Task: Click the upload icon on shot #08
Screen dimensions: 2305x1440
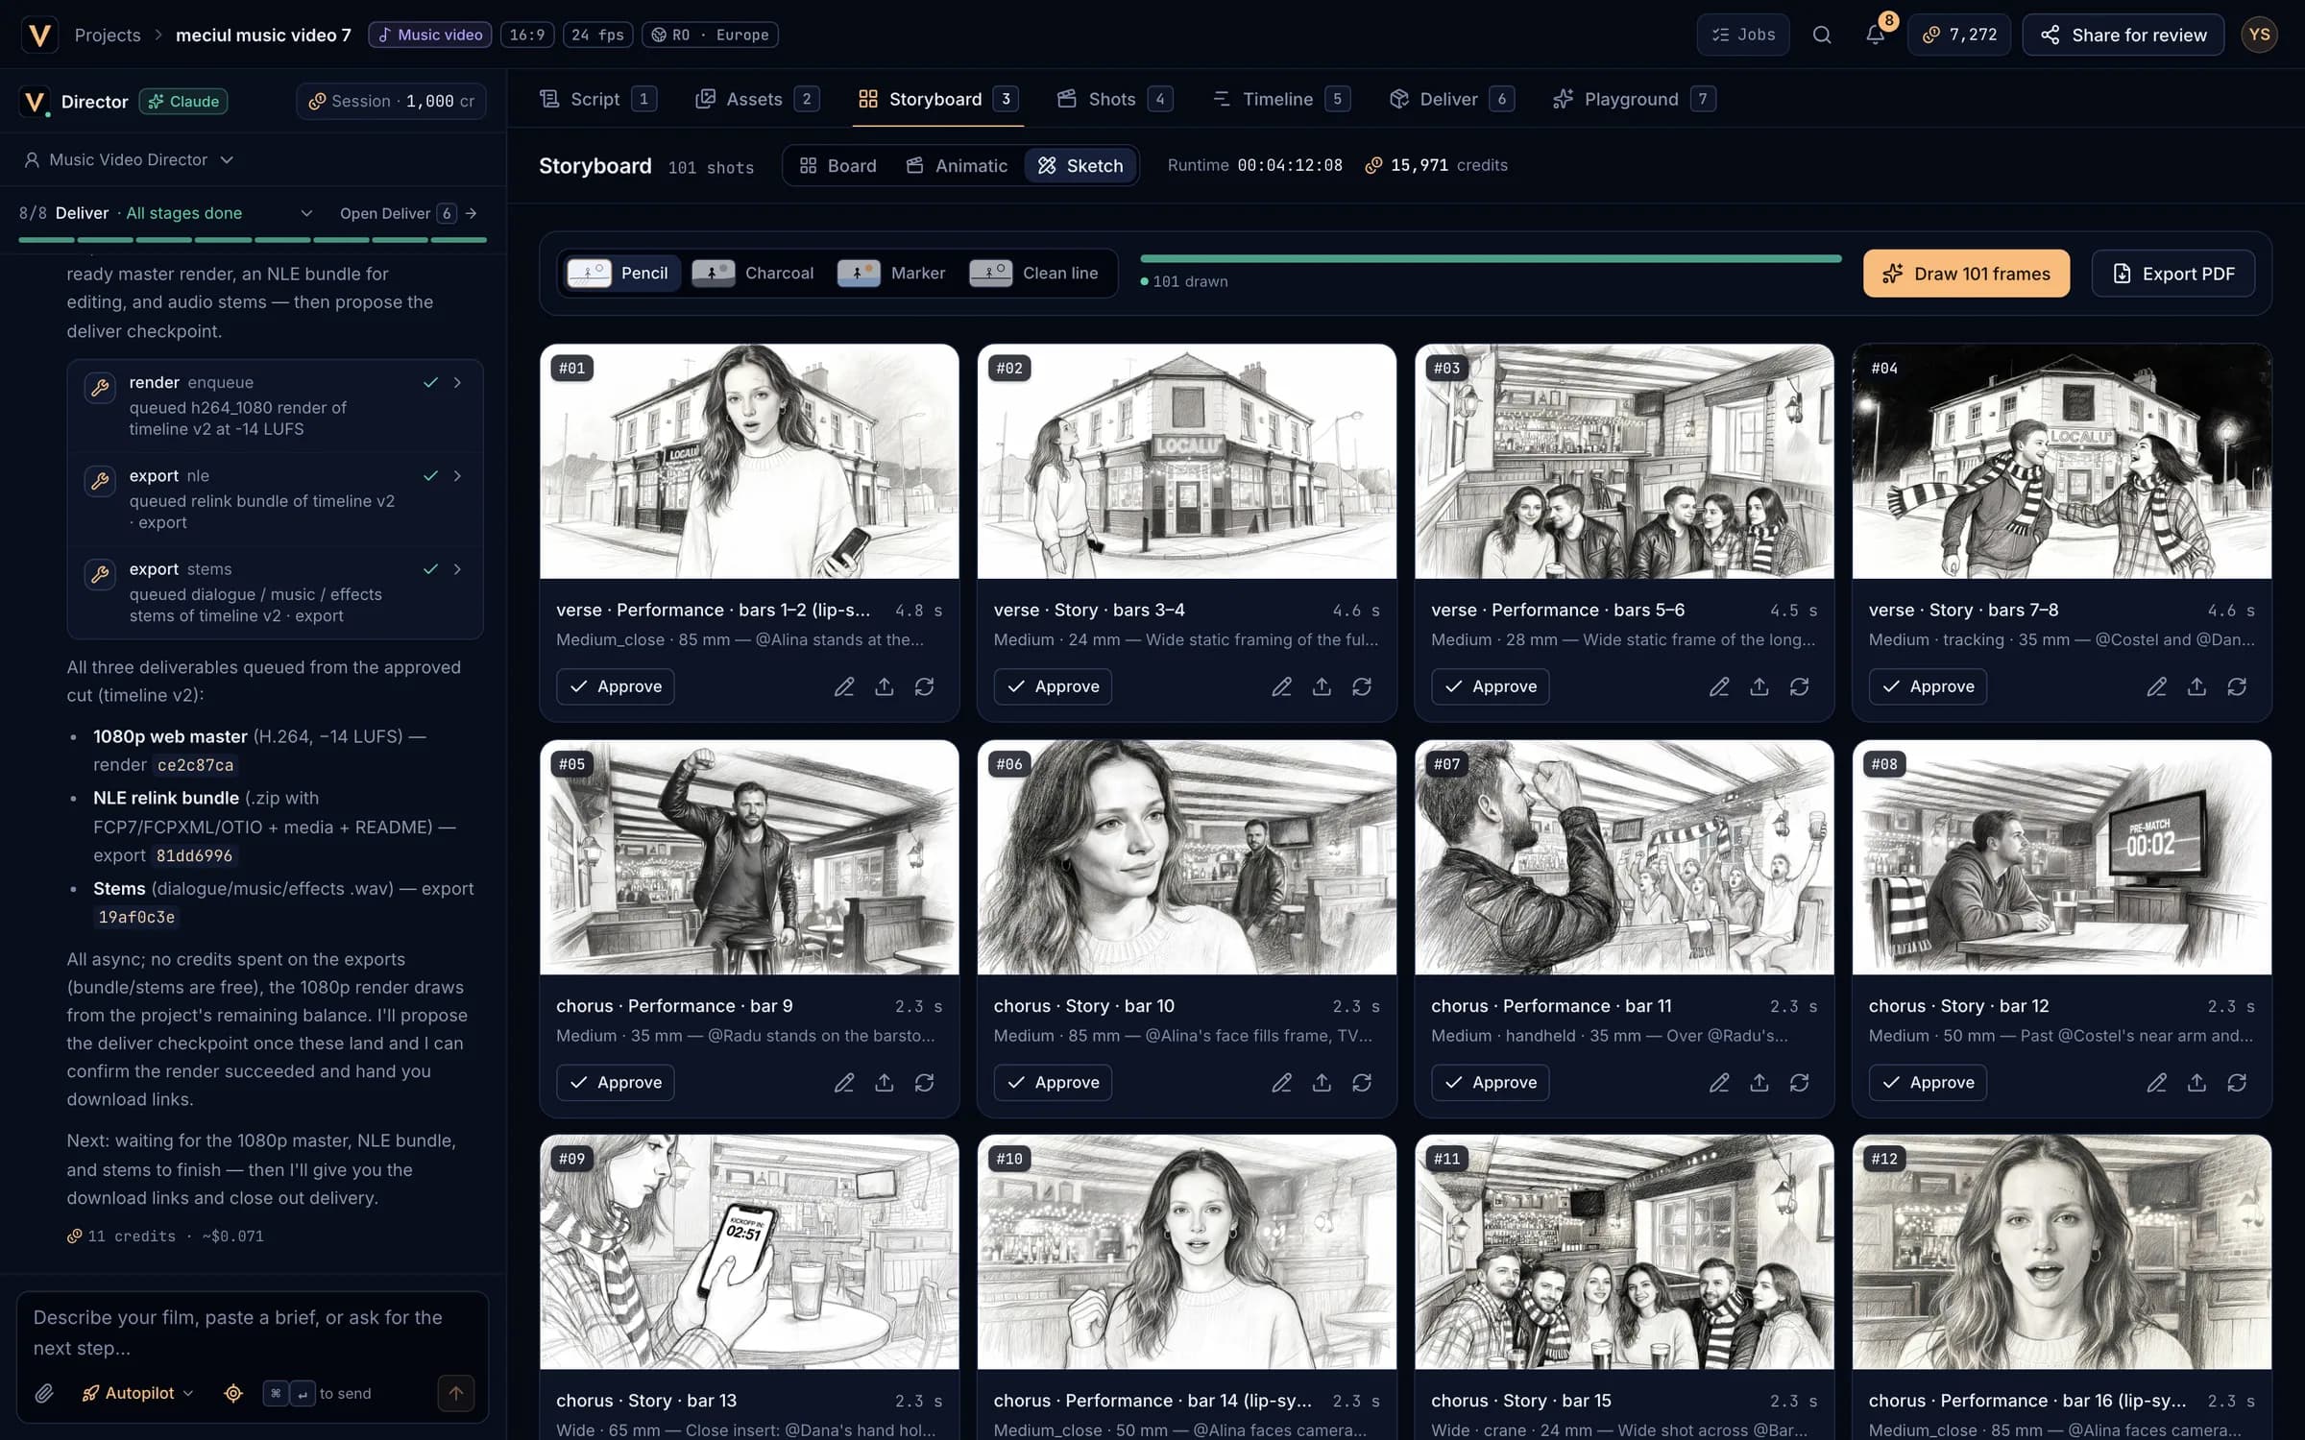Action: coord(2196,1082)
